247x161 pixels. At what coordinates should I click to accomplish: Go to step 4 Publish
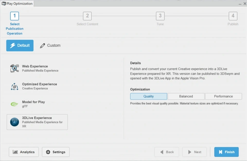tap(233, 16)
